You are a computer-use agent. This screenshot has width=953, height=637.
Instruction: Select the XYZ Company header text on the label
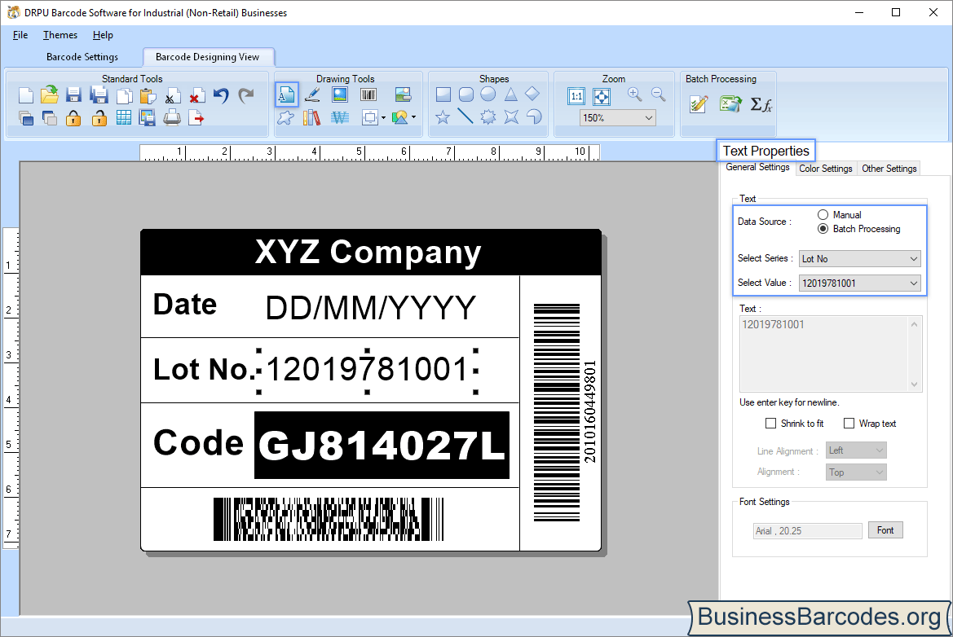(368, 252)
